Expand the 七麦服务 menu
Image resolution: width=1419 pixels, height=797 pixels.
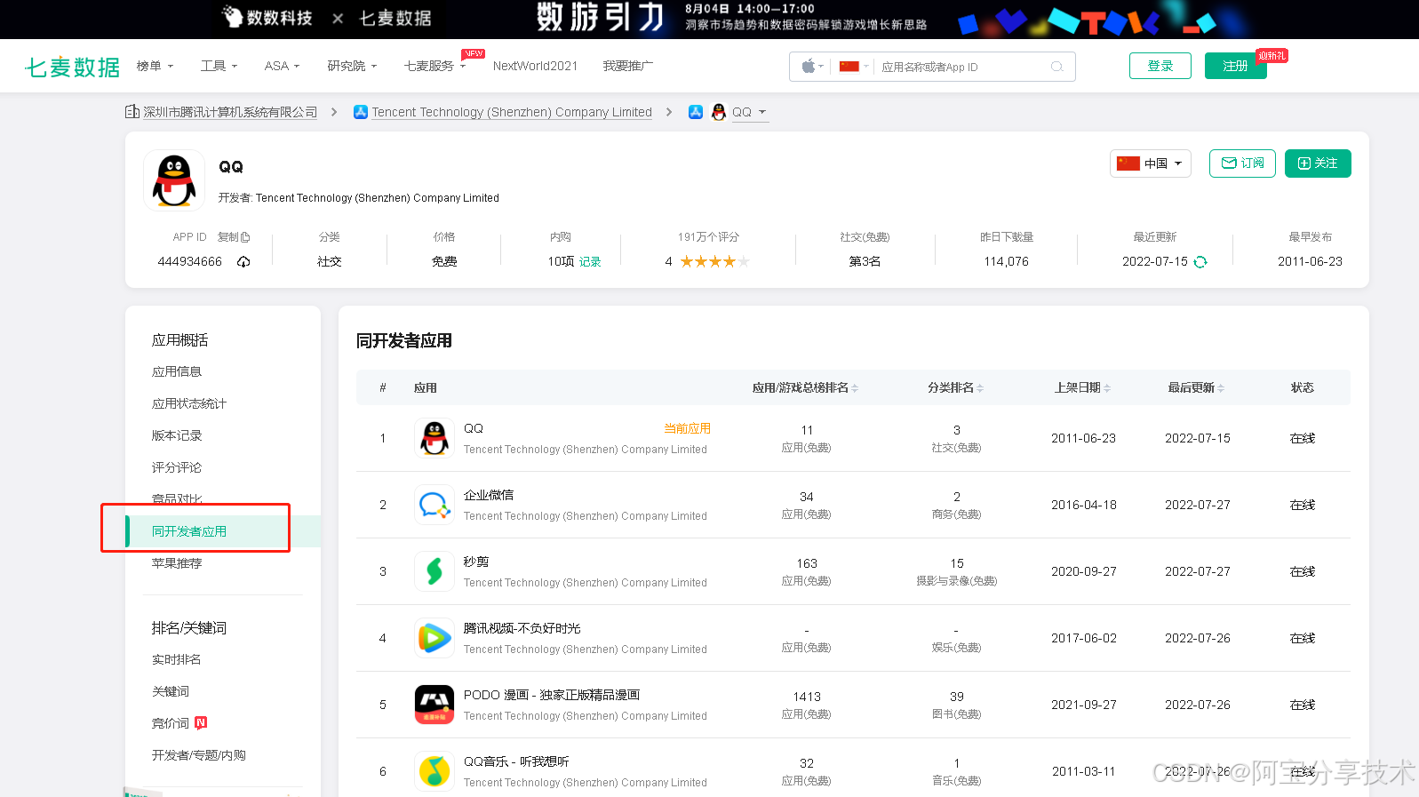(x=434, y=66)
